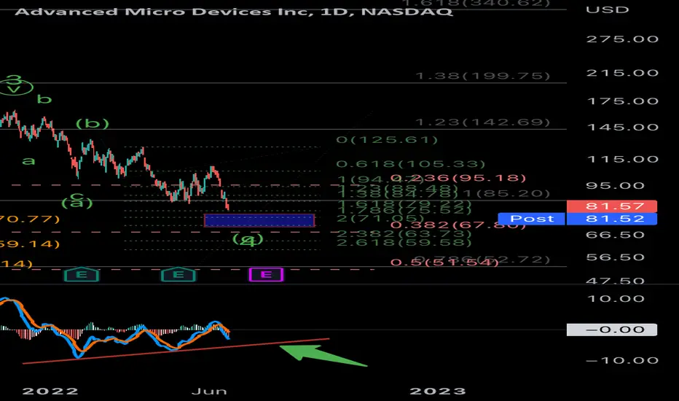Select the 1.23(142.69) Fibonacci level label

[482, 122]
